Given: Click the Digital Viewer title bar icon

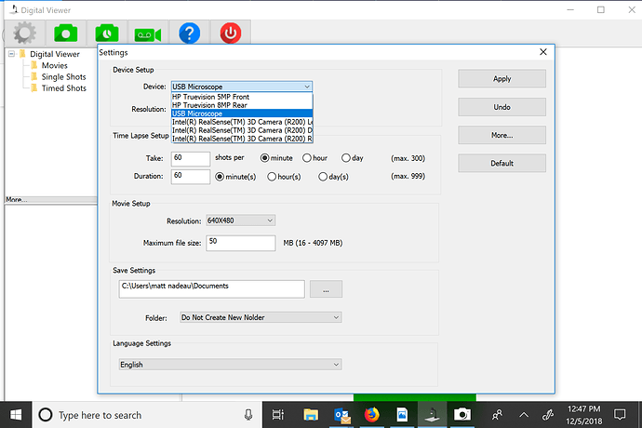Looking at the screenshot, I should (x=14, y=10).
